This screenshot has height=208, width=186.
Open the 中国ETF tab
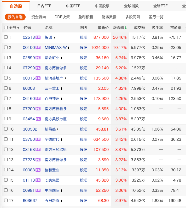click(x=73, y=6)
